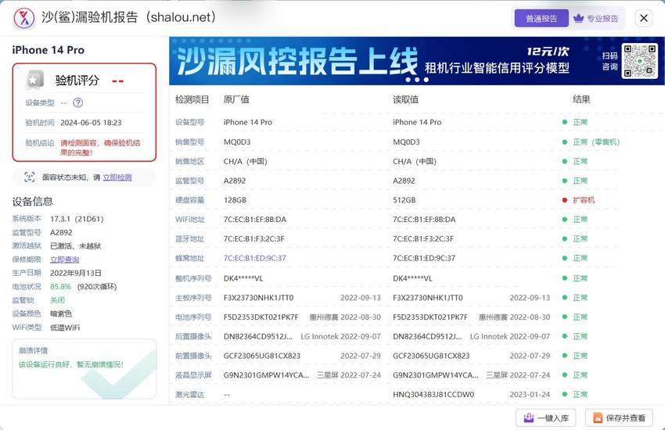Click the 920次循环 cycle count

[97, 287]
